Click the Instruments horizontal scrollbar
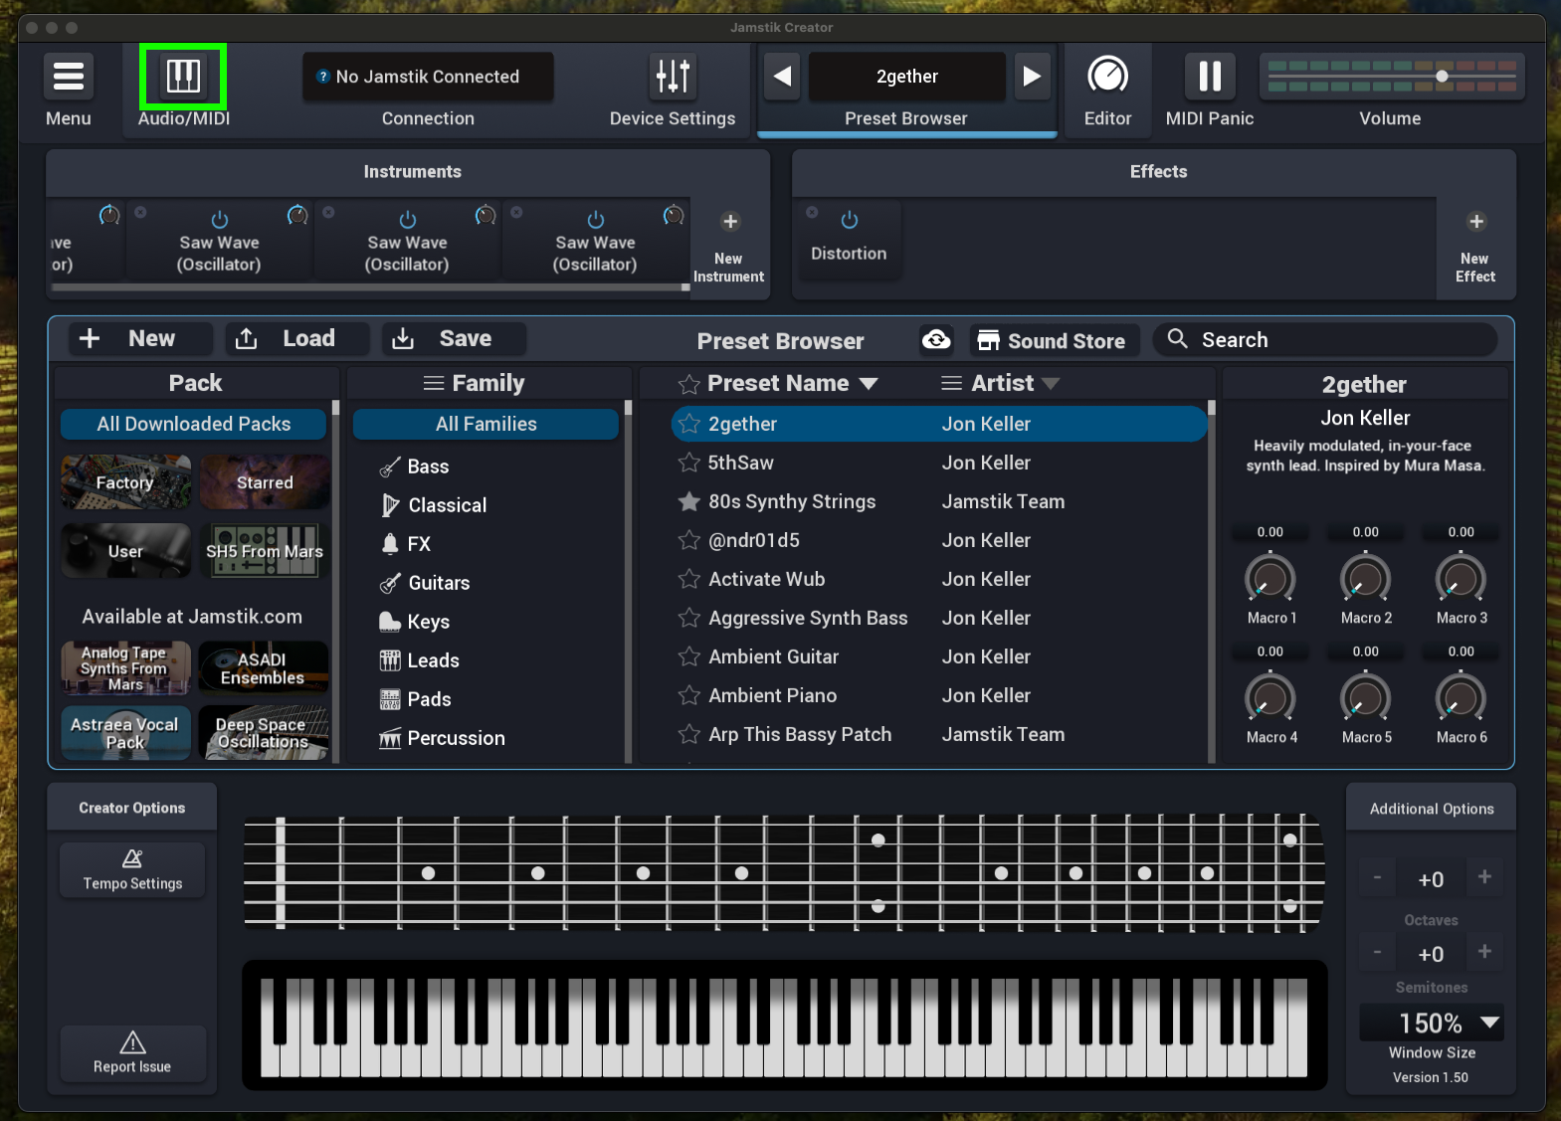This screenshot has width=1561, height=1121. pos(370,287)
